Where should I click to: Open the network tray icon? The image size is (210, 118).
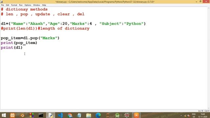pyautogui.click(x=185, y=116)
